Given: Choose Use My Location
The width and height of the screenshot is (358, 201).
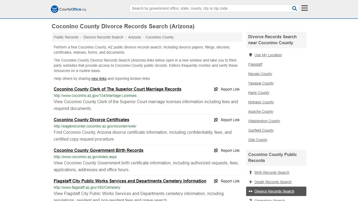Looking at the screenshot, I should point(268,55).
